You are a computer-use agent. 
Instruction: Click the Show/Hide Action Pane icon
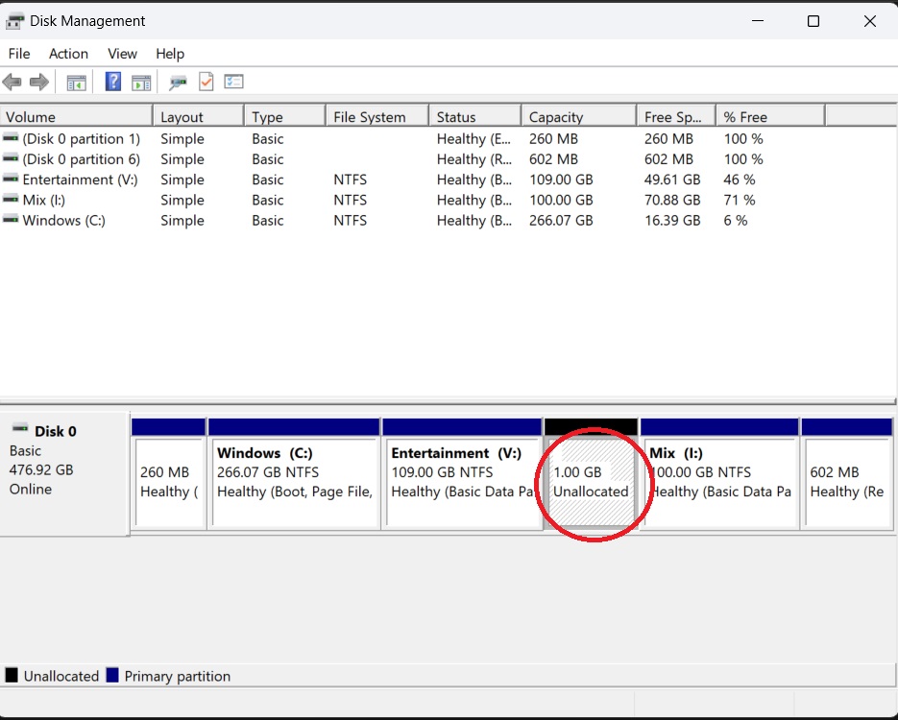tap(141, 83)
